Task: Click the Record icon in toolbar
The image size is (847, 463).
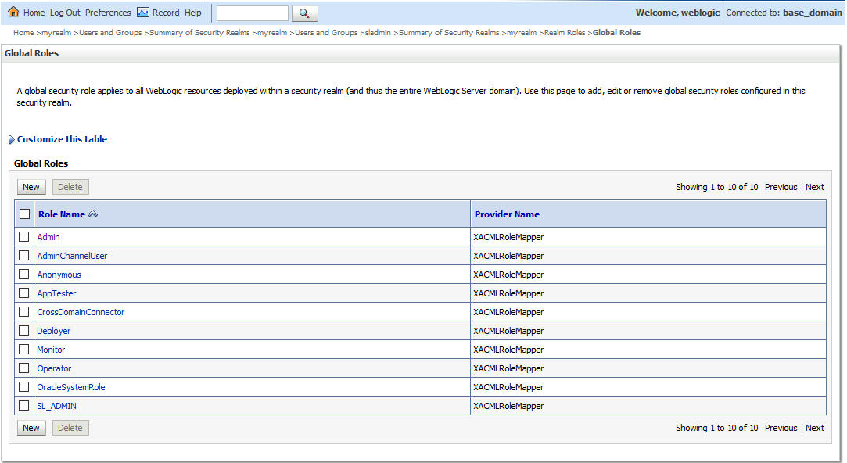Action: tap(143, 13)
